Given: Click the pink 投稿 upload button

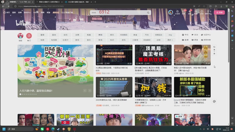Looking at the screenshot, I should click(x=219, y=13).
